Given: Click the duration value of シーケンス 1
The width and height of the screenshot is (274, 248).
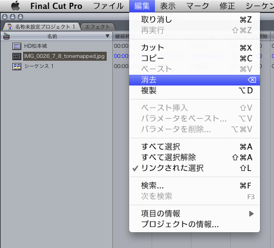Looking at the screenshot, I should tap(121, 66).
